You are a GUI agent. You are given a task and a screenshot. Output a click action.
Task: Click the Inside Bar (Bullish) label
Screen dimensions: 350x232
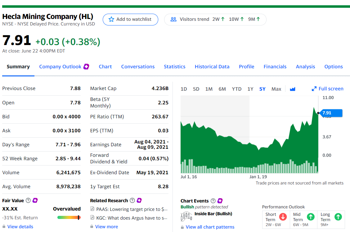coord(213,214)
